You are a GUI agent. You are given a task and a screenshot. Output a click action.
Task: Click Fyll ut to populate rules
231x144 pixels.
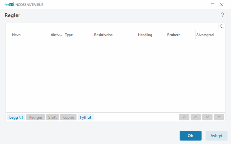85,117
